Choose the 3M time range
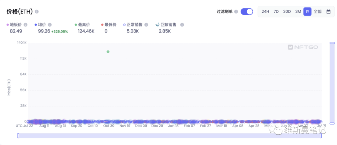337x145 pixels. point(298,11)
